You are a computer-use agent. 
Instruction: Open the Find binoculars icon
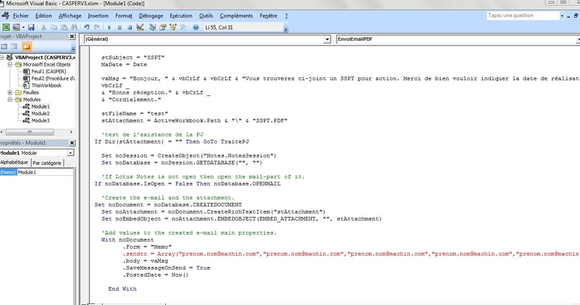tap(73, 27)
